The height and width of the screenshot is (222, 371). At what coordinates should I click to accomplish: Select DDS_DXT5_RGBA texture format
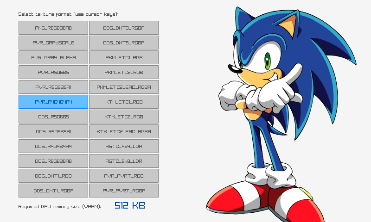click(x=124, y=43)
